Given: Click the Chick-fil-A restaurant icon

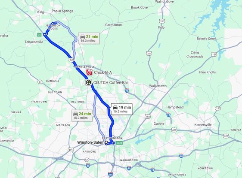Looking at the screenshot, I should pos(89,72).
